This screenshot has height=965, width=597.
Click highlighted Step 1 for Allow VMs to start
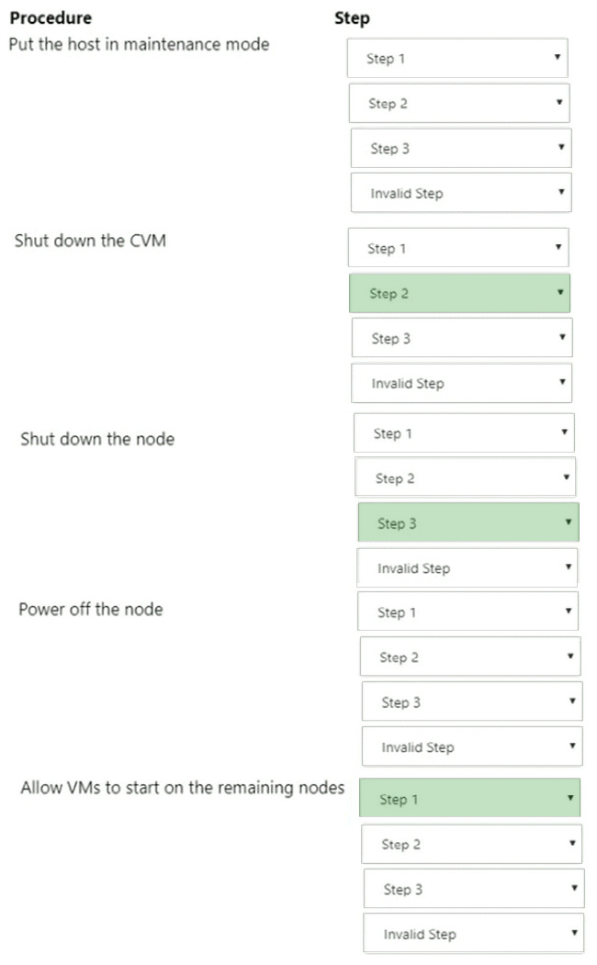coord(470,800)
